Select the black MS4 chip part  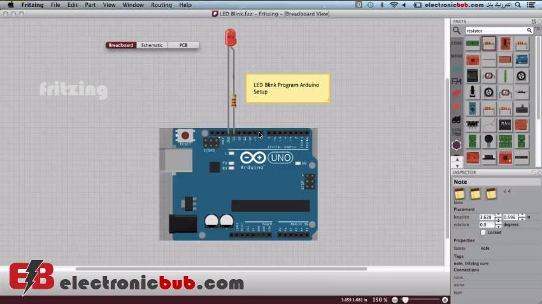click(505, 125)
